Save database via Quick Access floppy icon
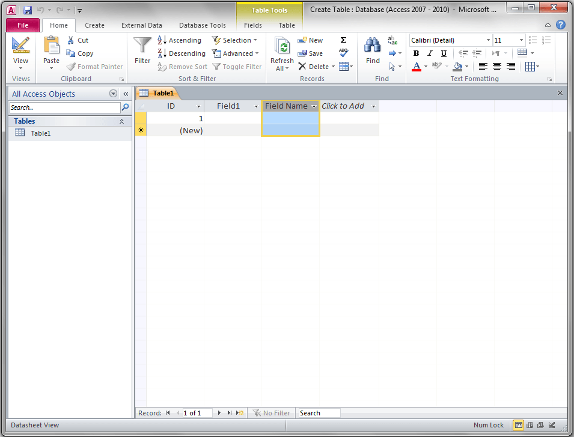 pyautogui.click(x=28, y=10)
